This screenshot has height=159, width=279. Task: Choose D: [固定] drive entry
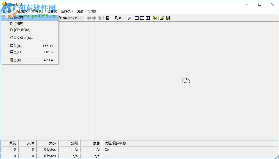click(29, 24)
